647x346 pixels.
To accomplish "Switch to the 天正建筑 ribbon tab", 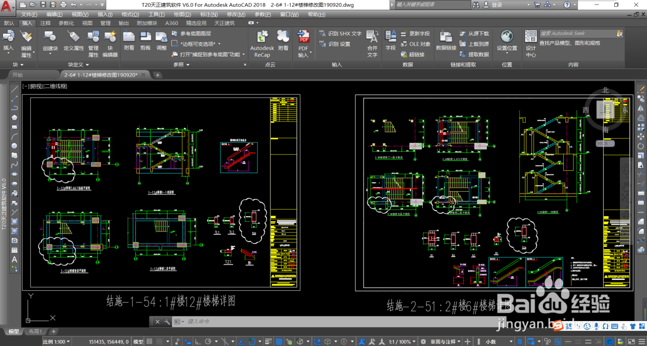I will 224,23.
